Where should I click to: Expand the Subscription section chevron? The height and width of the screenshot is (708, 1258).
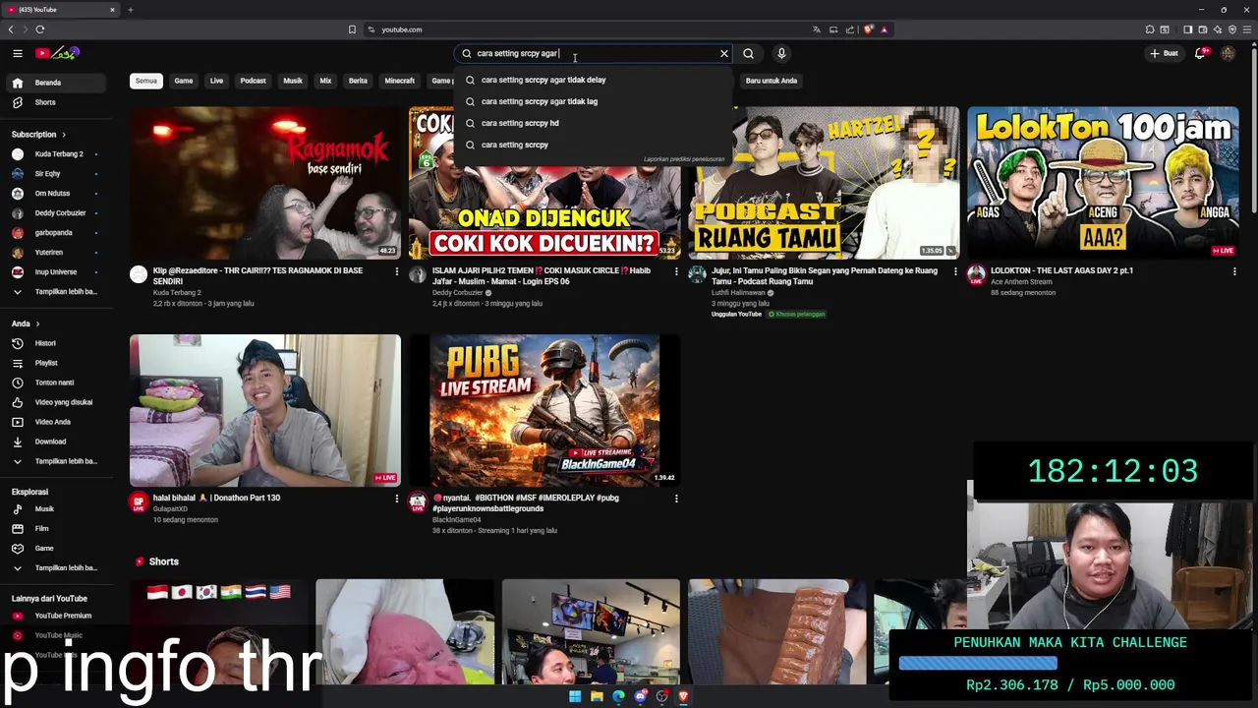[x=64, y=135]
